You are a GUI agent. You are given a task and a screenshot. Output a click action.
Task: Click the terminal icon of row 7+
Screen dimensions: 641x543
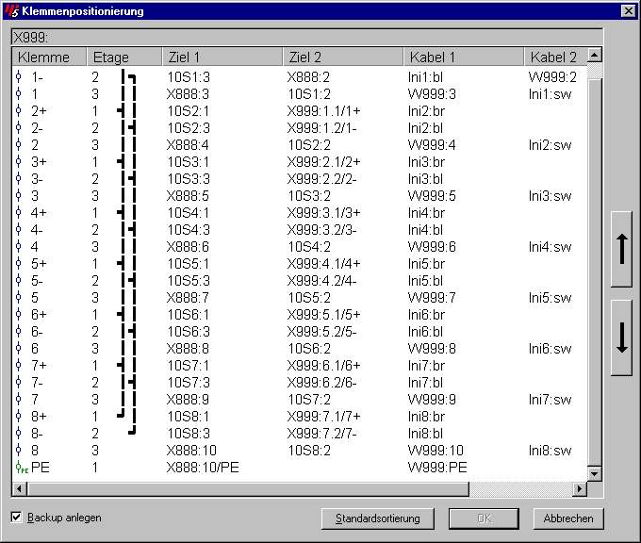click(19, 366)
